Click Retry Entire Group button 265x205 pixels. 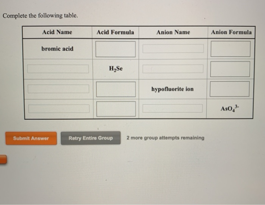point(91,138)
